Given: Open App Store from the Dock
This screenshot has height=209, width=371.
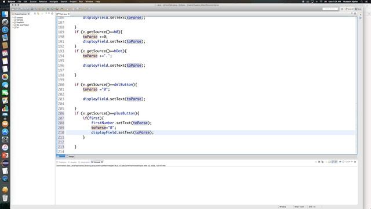Looking at the screenshot, I should pyautogui.click(x=5, y=132).
